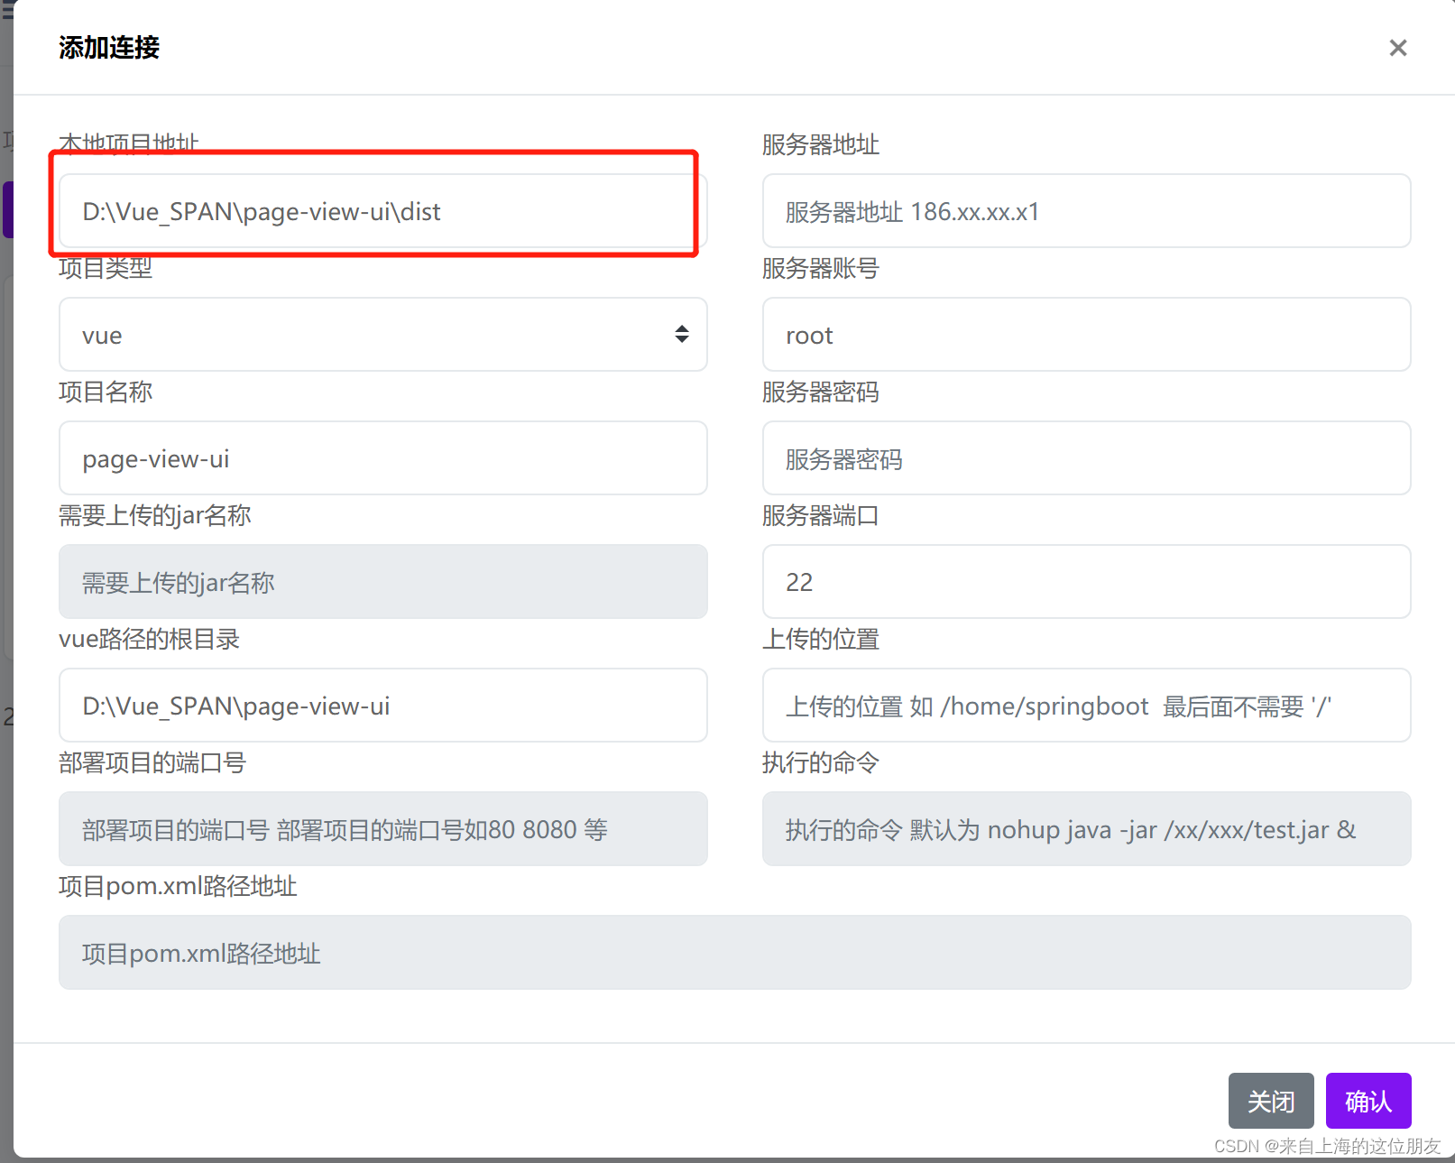This screenshot has height=1163, width=1455.
Task: Click the 服务器地址 label
Action: tap(821, 144)
